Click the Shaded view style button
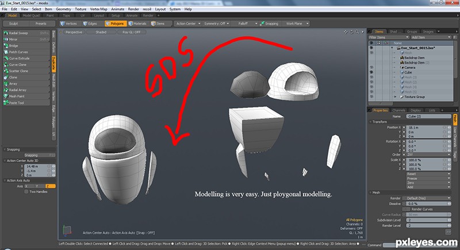 [x=101, y=32]
